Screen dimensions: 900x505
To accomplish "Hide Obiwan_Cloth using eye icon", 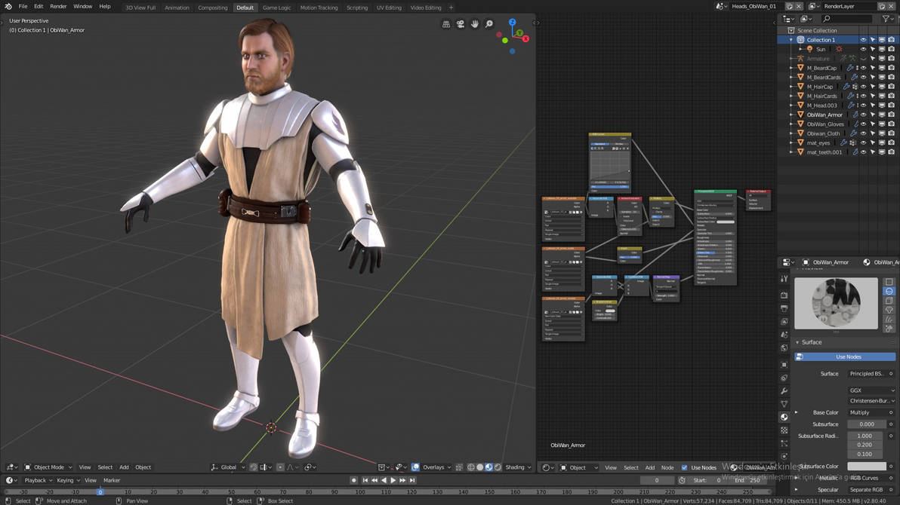I will [863, 133].
